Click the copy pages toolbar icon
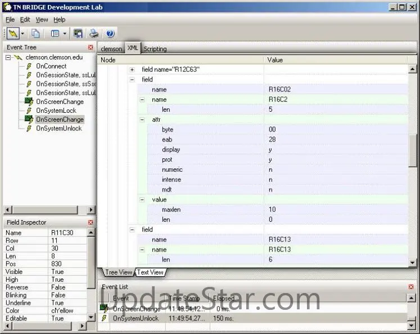Viewport: 420px width, 334px height. pyautogui.click(x=35, y=34)
